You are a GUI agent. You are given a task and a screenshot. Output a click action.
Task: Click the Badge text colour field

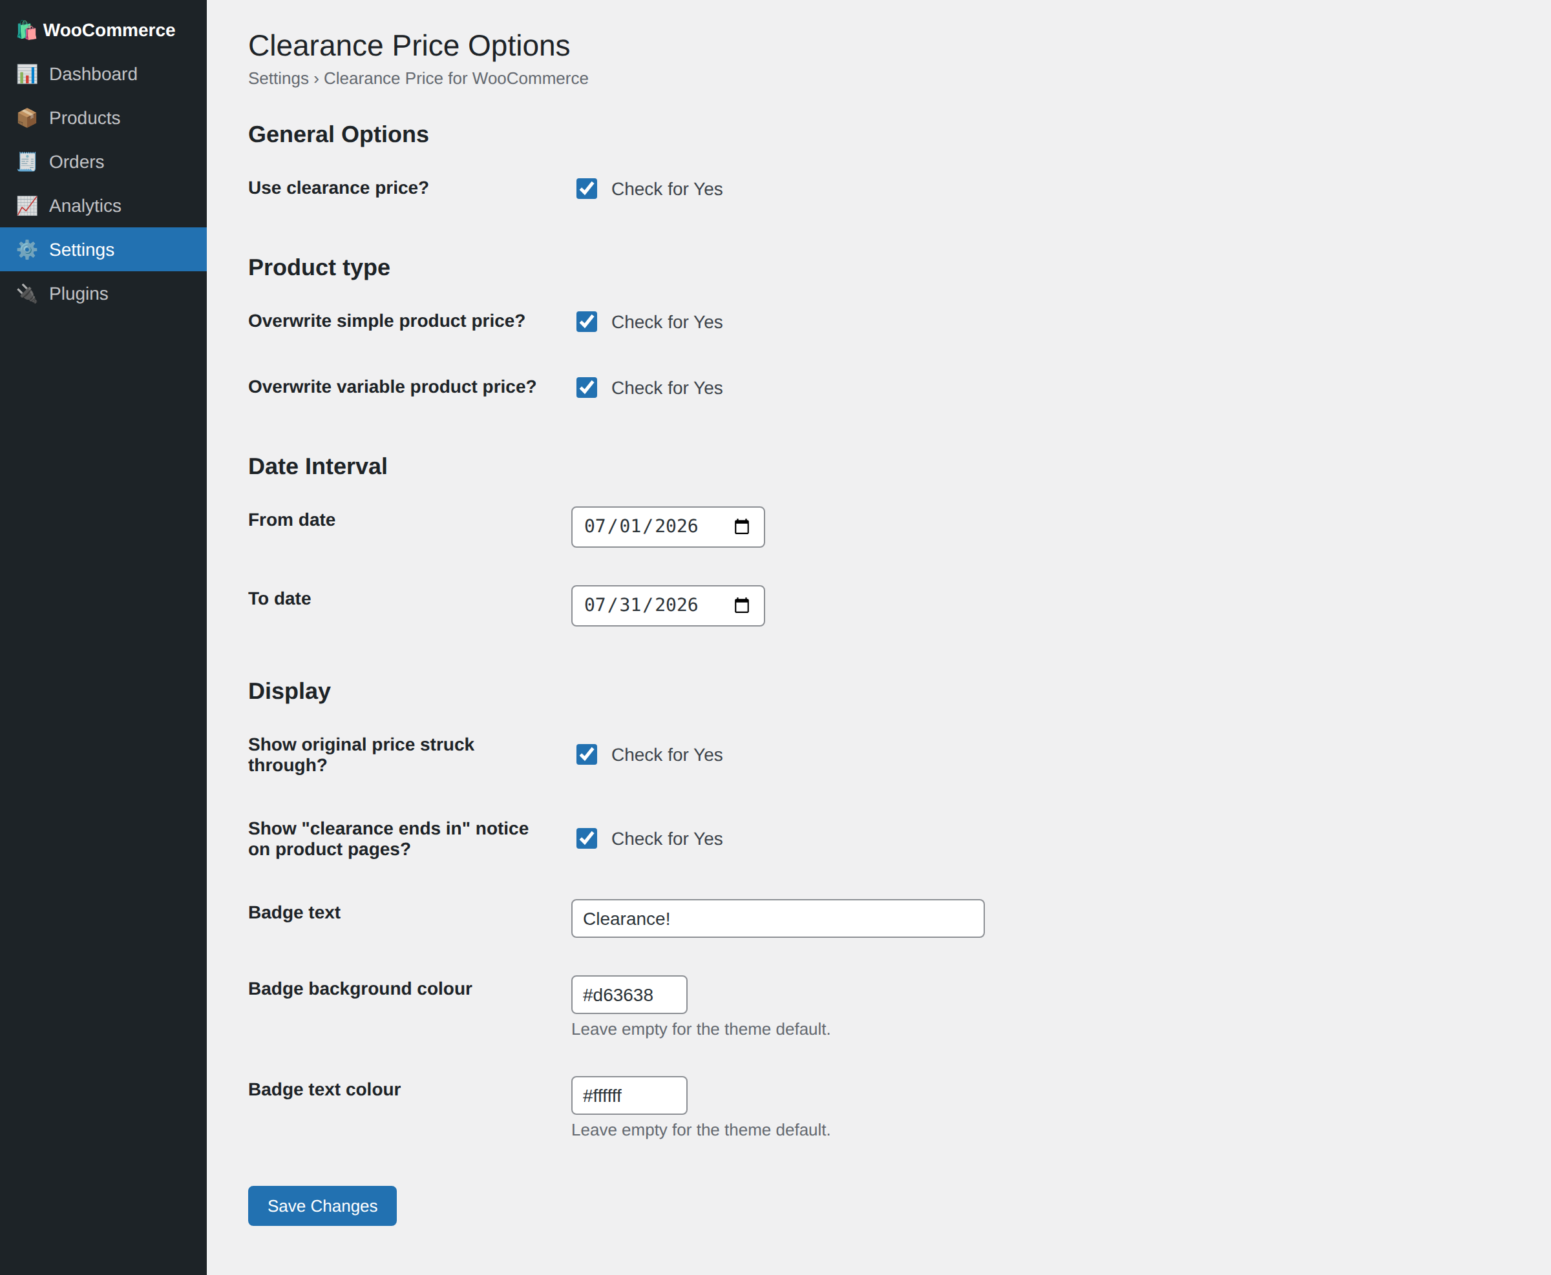[629, 1096]
